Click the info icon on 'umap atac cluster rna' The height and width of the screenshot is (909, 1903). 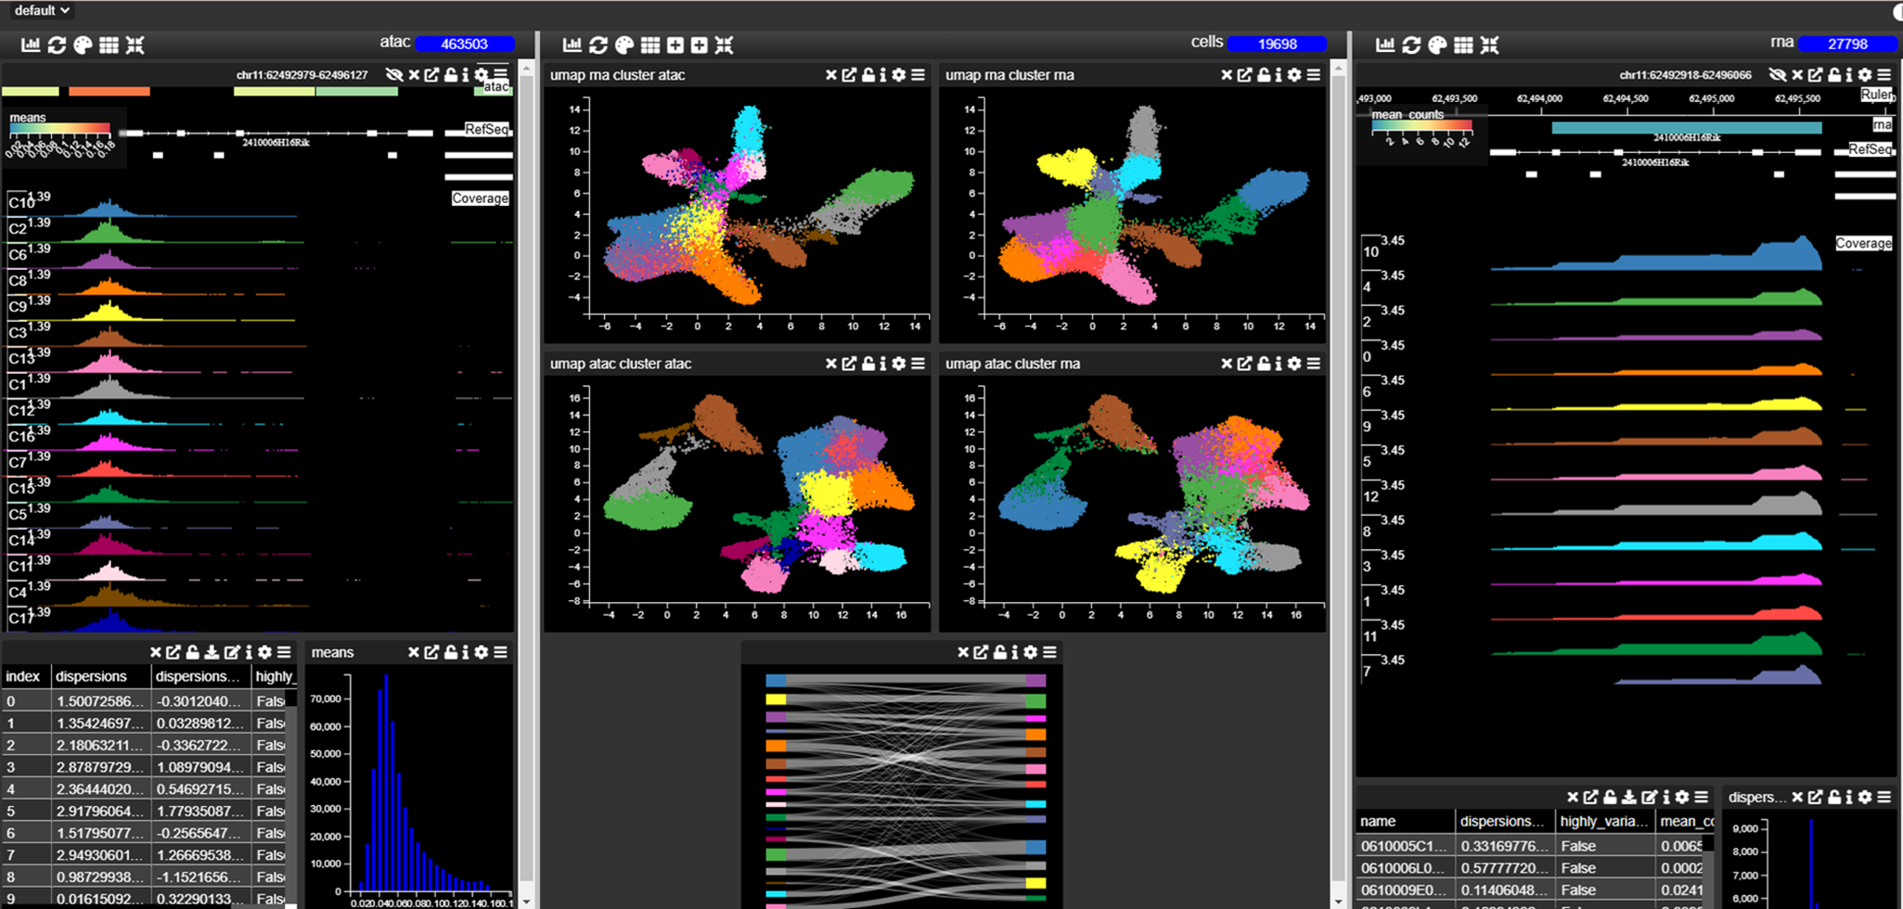tap(1278, 364)
